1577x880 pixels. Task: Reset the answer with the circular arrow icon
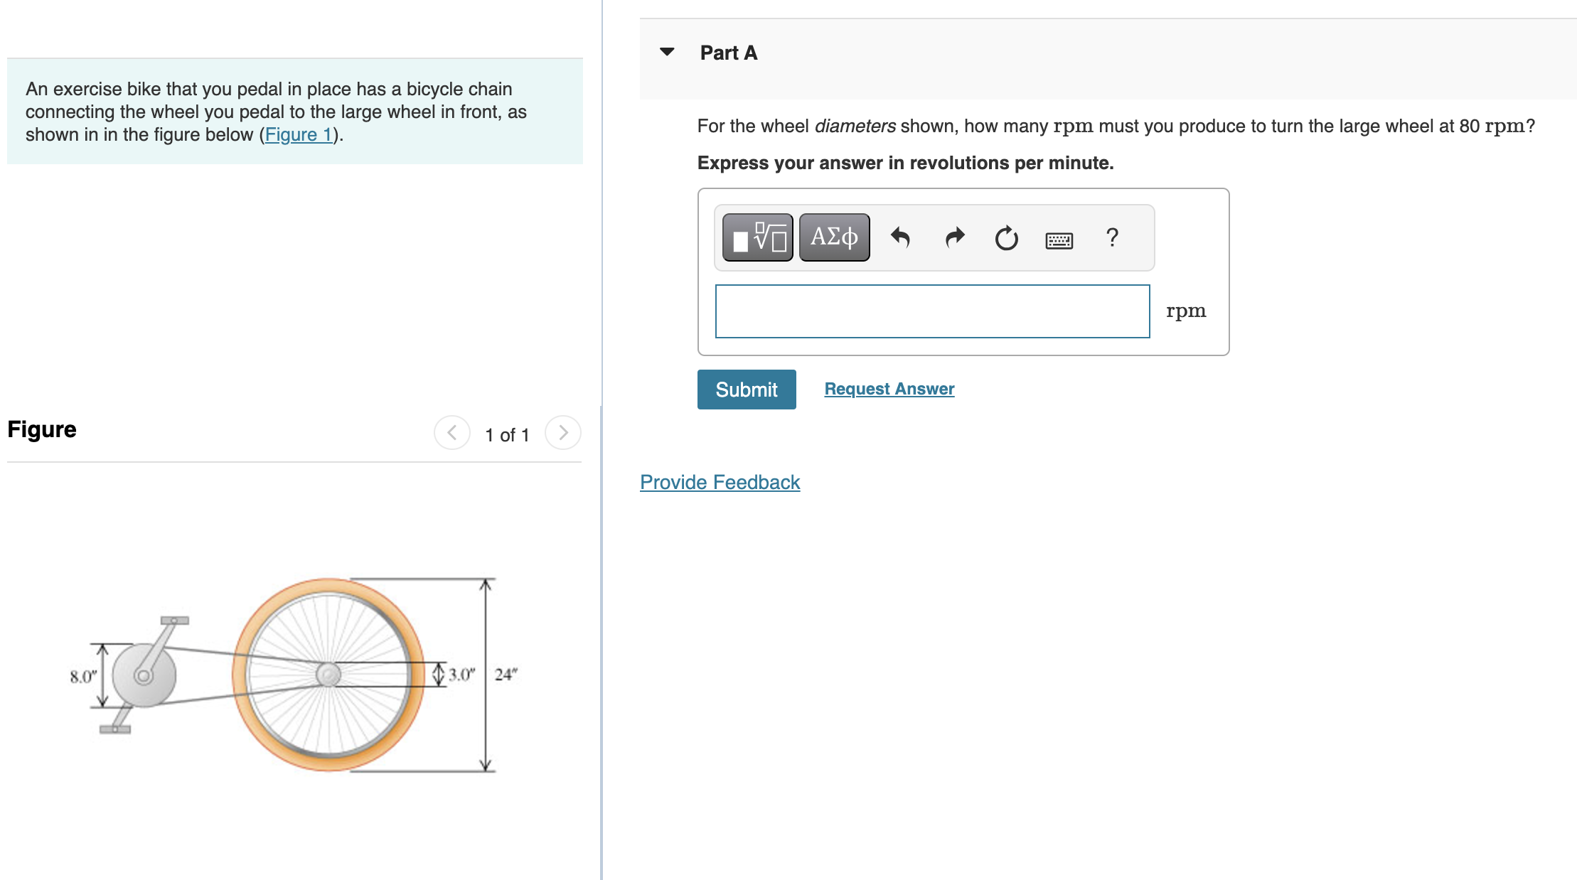coord(1006,238)
